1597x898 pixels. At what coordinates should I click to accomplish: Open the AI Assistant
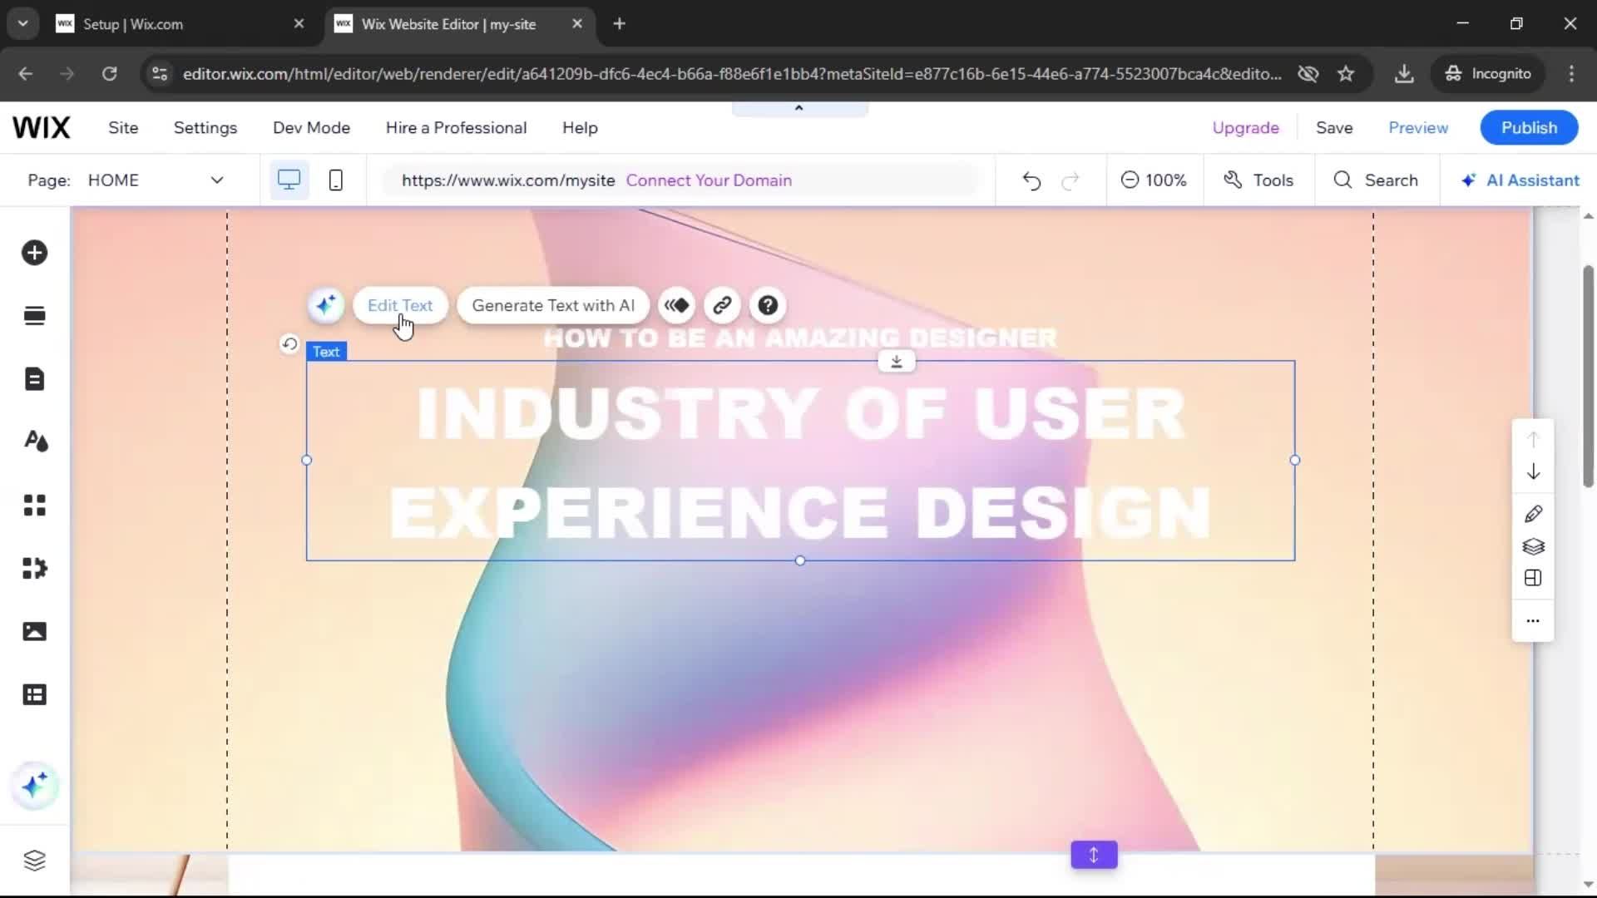pyautogui.click(x=1520, y=180)
